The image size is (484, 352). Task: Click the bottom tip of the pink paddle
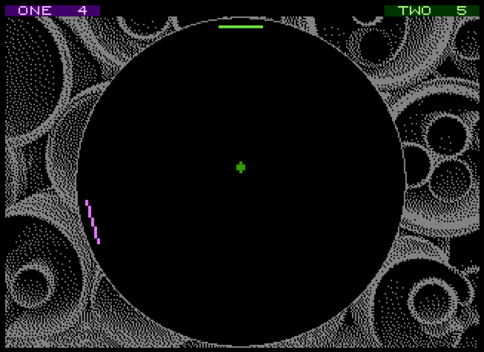coord(99,242)
